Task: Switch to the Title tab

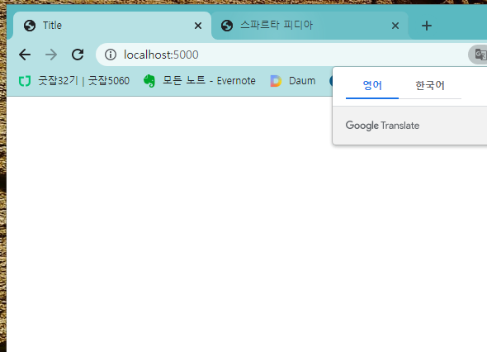Action: click(x=111, y=26)
